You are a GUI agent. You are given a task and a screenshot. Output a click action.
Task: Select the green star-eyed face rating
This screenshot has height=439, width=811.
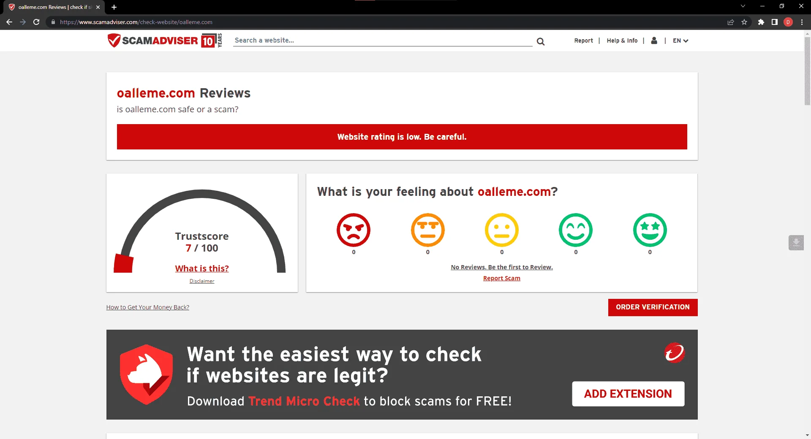pos(650,230)
